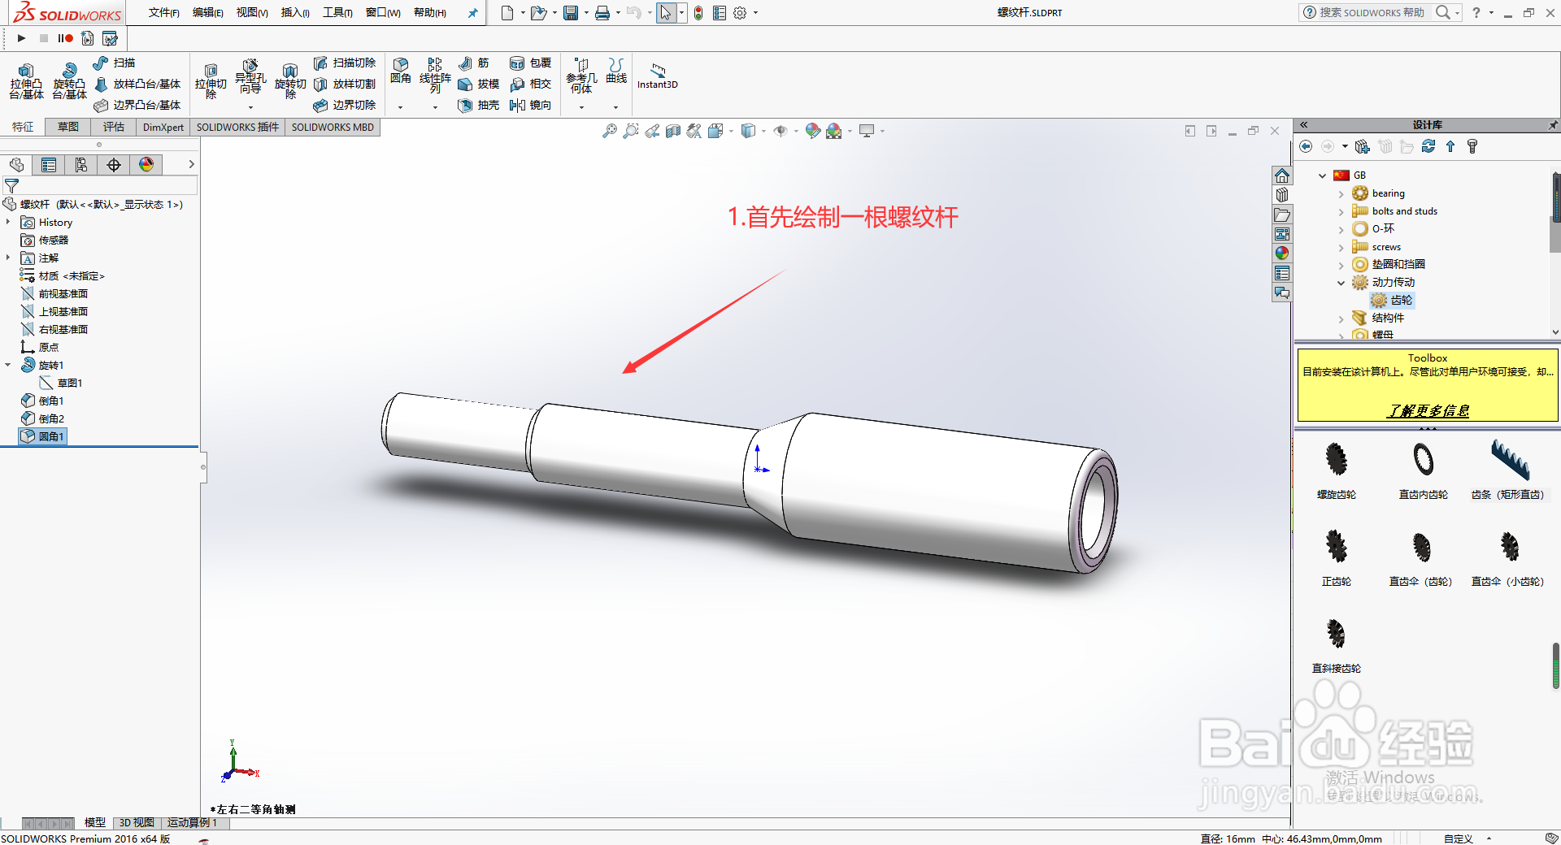Click Lofted Cut (放样切割) tool
1561x845 pixels.
345,84
